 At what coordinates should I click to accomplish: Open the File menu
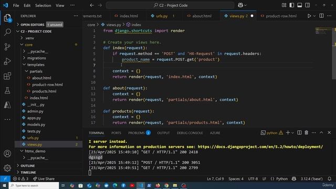click(16, 5)
